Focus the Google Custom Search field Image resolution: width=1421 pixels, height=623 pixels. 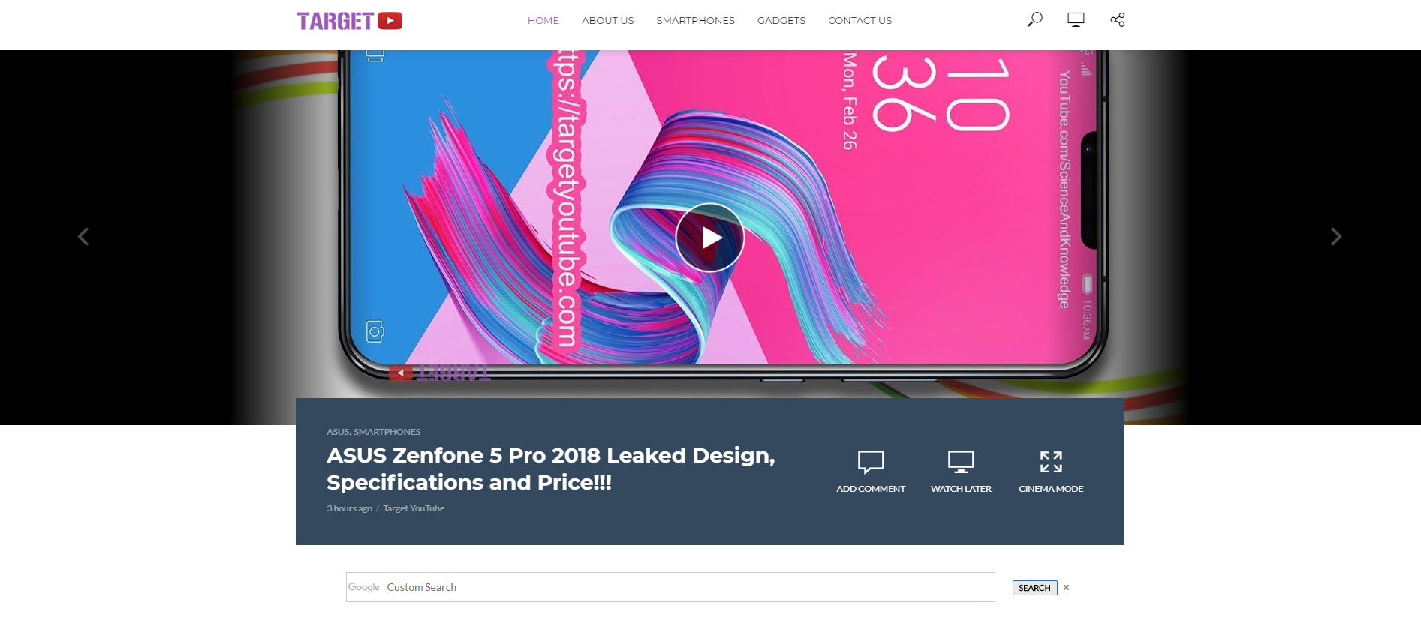tap(670, 587)
